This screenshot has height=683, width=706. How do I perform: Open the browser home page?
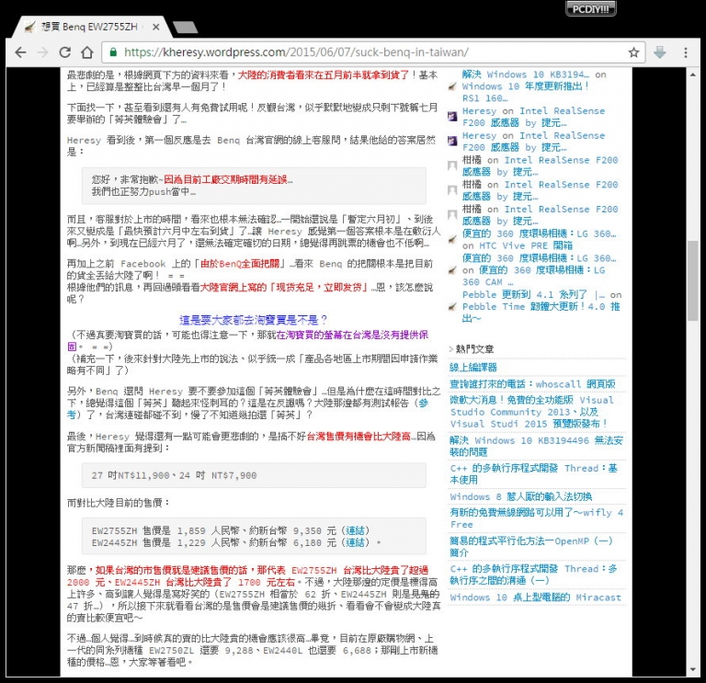(87, 52)
